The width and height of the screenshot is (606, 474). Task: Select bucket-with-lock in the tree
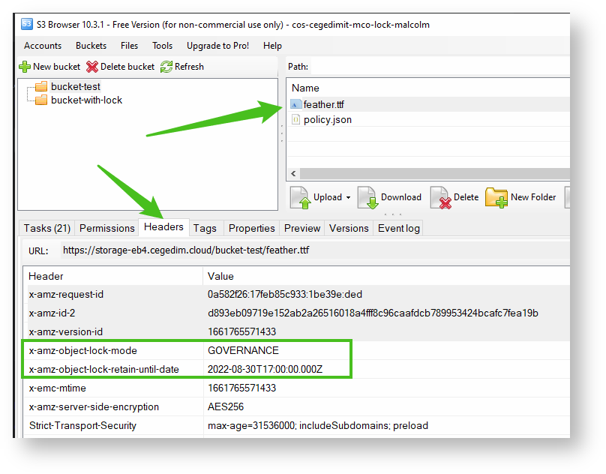click(x=86, y=100)
